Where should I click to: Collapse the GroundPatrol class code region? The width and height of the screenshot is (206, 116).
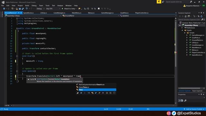click(17, 28)
